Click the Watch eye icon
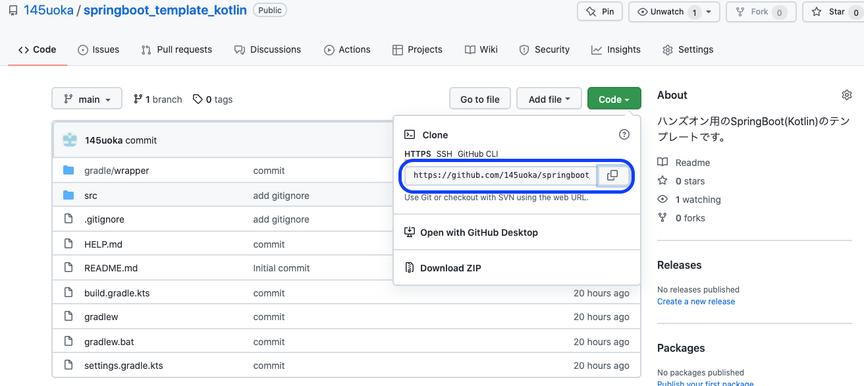This screenshot has height=386, width=864. tap(643, 11)
